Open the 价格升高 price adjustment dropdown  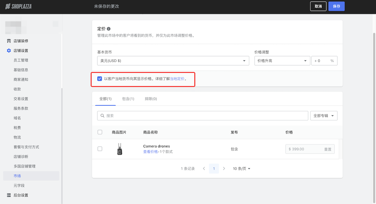pyautogui.click(x=282, y=61)
